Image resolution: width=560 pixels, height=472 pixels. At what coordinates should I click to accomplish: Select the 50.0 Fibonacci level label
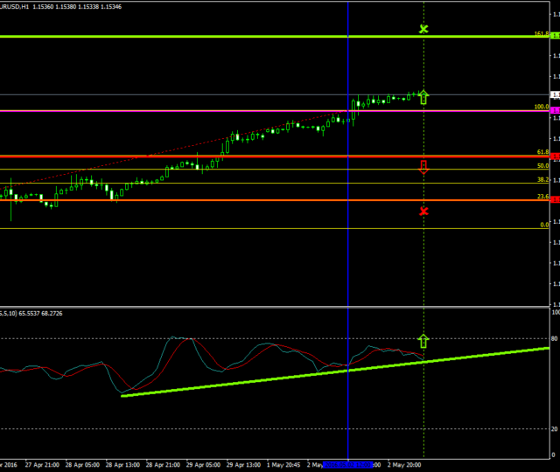[x=542, y=165]
